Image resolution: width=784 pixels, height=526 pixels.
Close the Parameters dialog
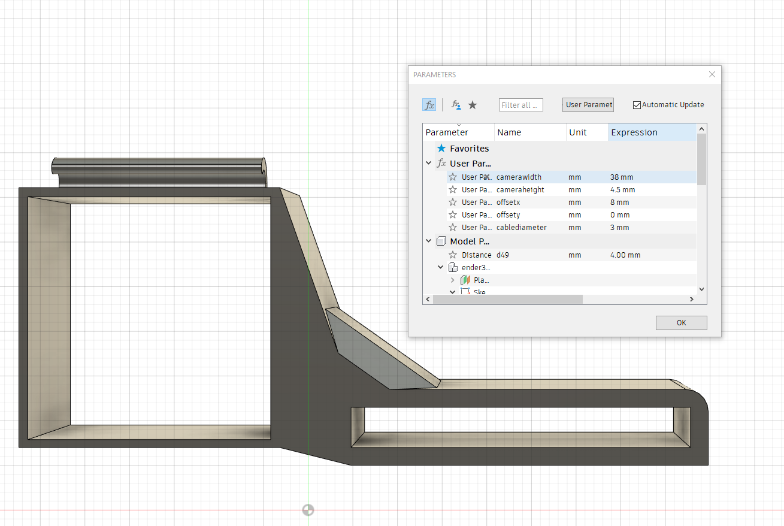712,75
